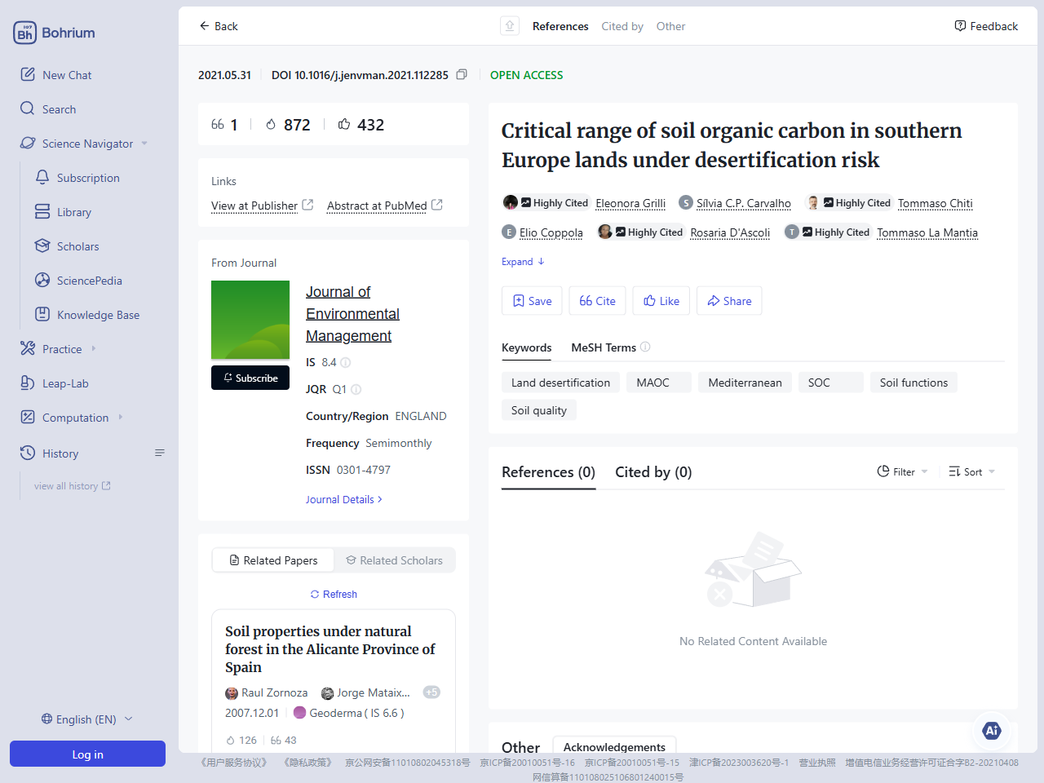Click the Journal of Environmental Management cover
The width and height of the screenshot is (1044, 783).
tap(250, 320)
